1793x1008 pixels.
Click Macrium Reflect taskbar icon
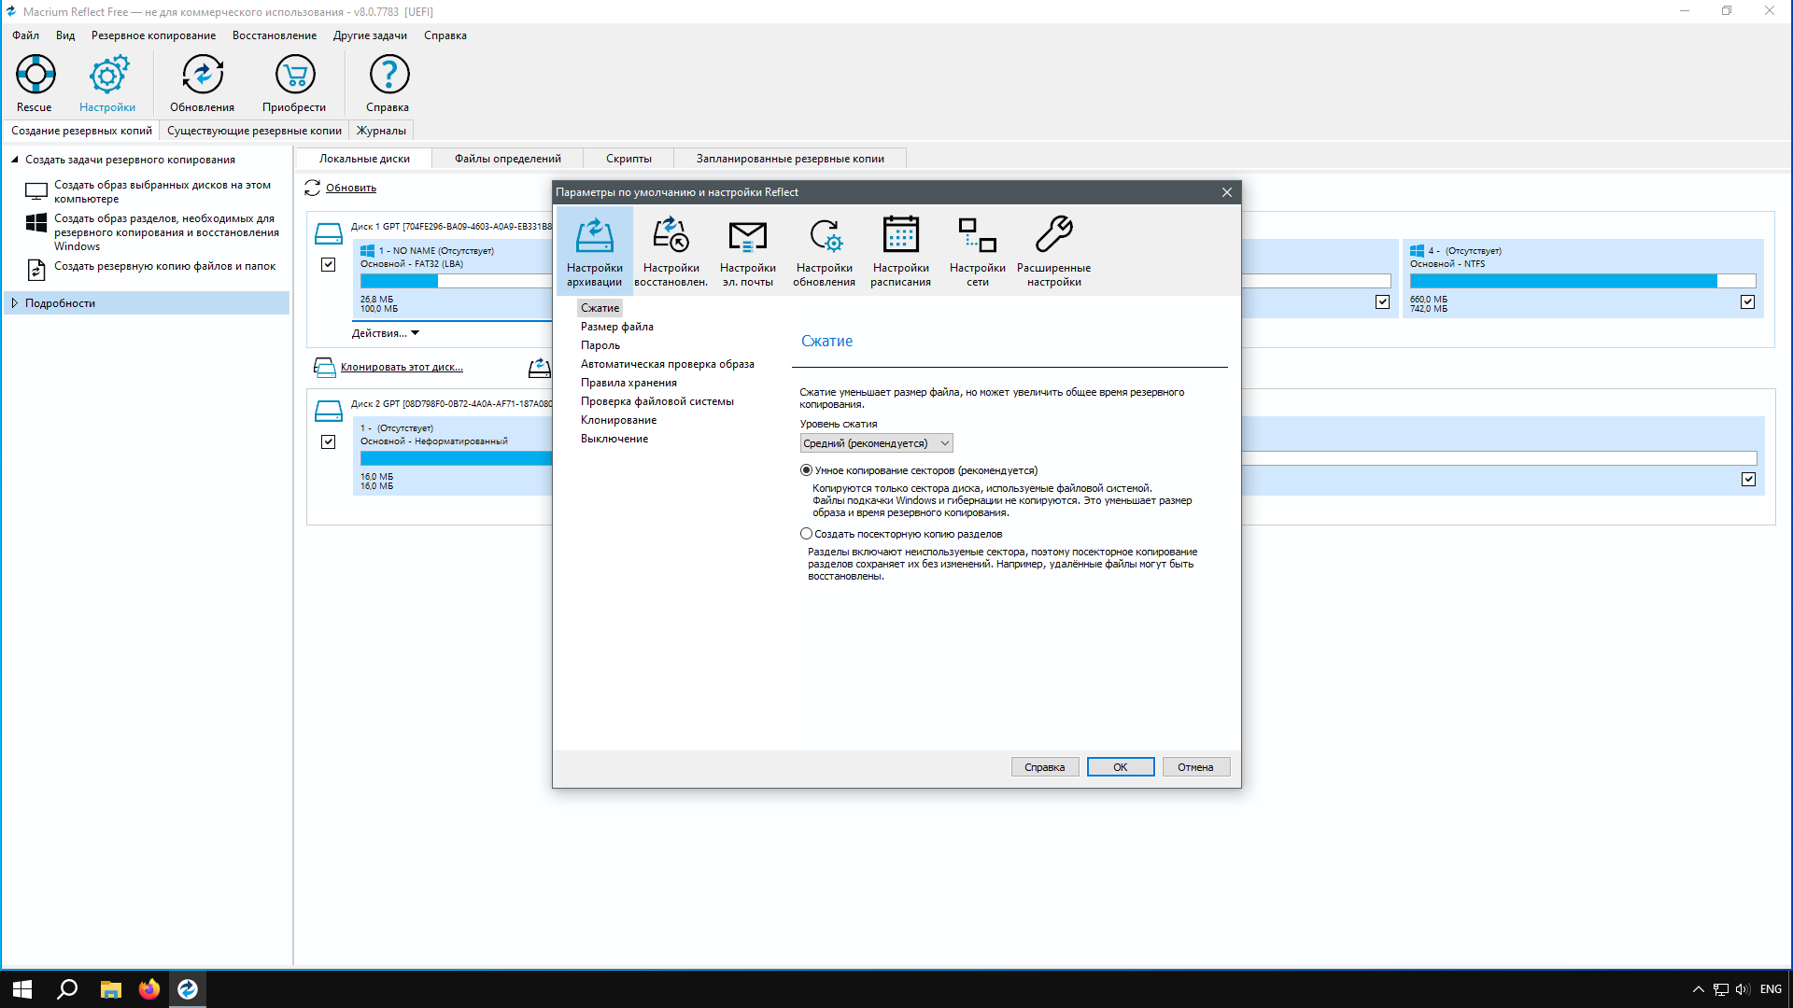click(188, 989)
